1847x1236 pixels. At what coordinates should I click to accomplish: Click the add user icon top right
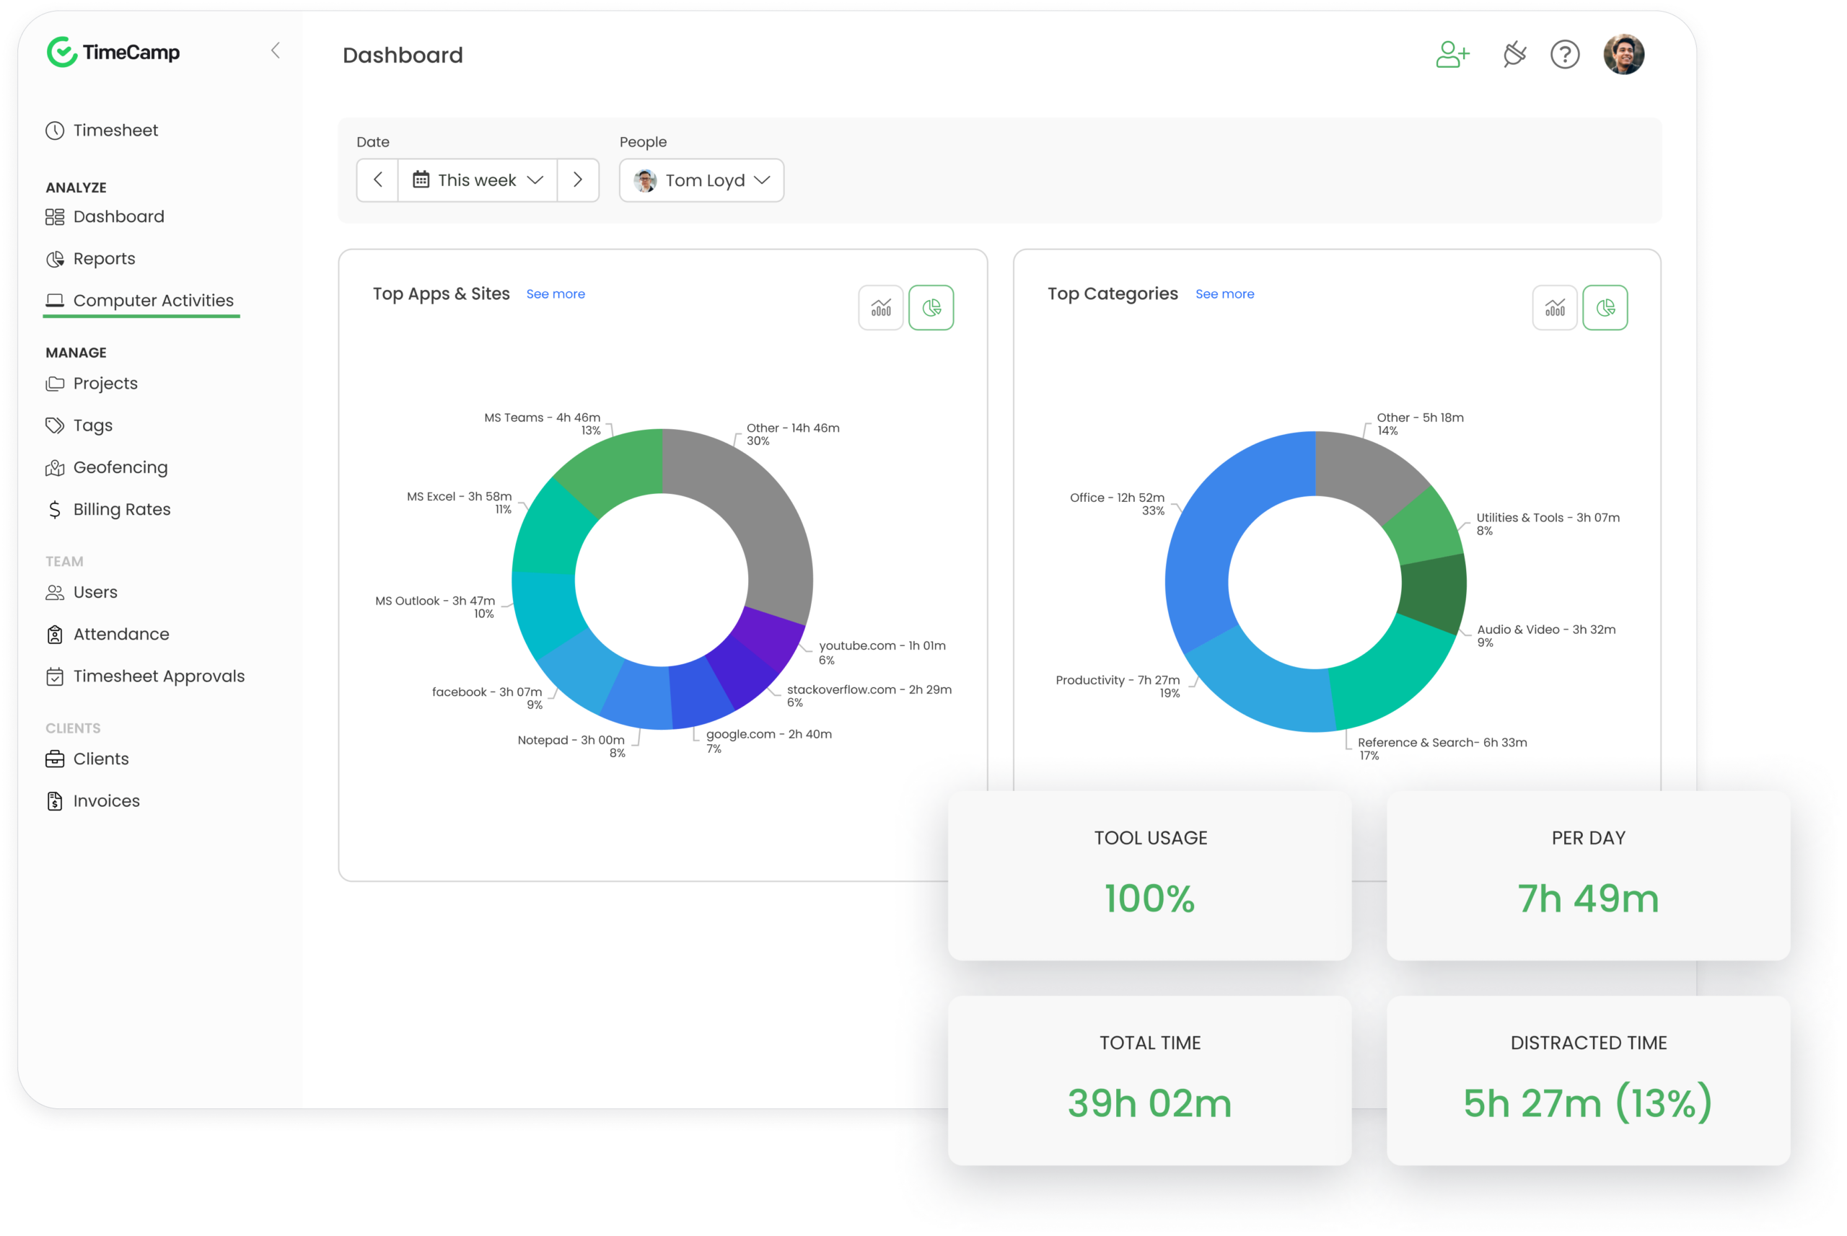pos(1449,56)
